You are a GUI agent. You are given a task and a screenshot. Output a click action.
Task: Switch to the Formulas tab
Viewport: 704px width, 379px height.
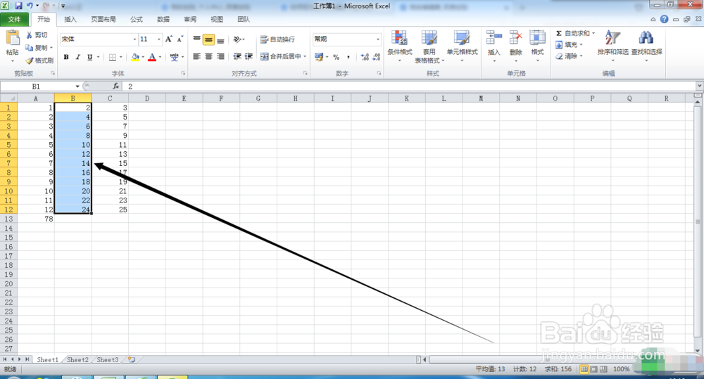137,19
